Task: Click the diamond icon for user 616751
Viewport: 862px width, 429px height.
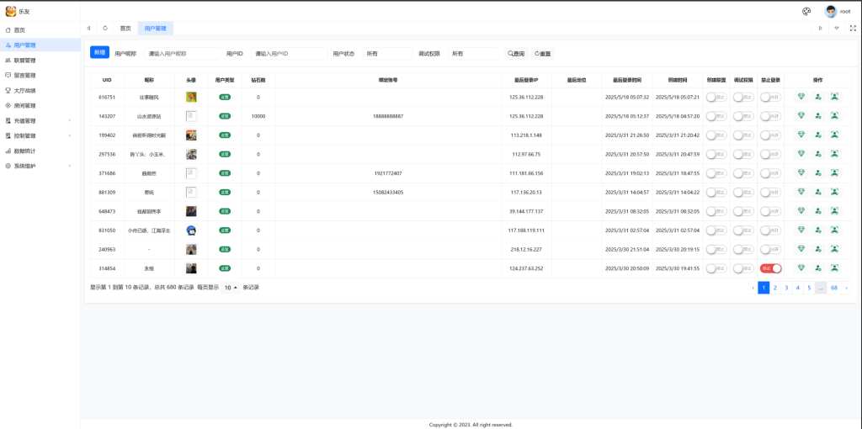Action: click(801, 97)
